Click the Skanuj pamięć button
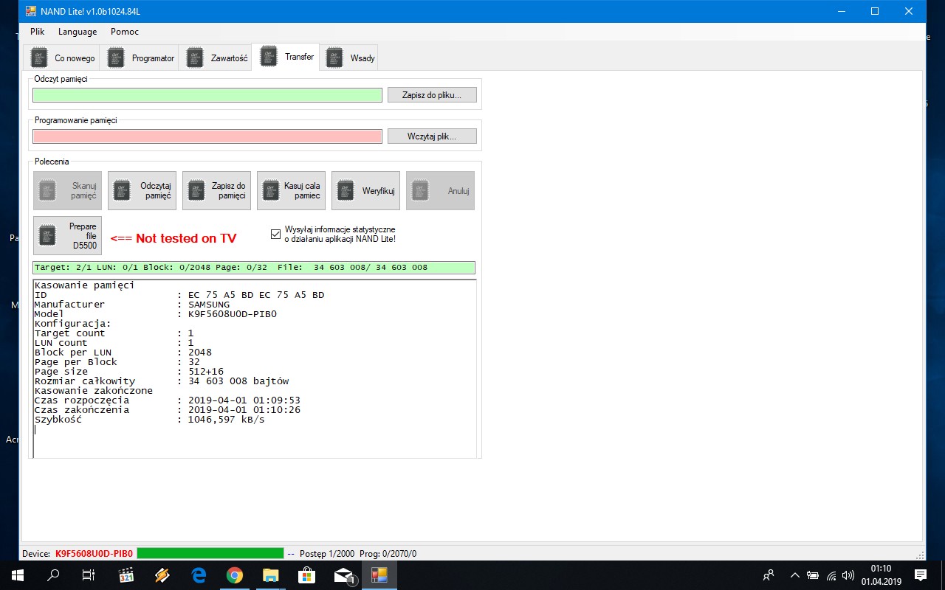This screenshot has width=945, height=590. point(67,191)
